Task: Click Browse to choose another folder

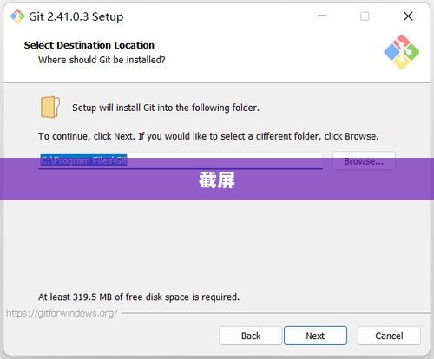Action: [x=364, y=160]
